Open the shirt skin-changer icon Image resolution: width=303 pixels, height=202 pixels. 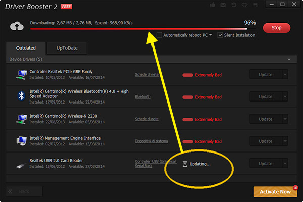[x=244, y=5]
